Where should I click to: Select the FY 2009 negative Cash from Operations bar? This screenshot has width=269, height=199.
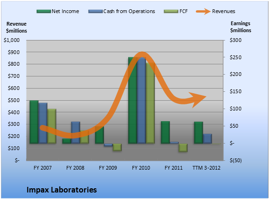[108, 145]
